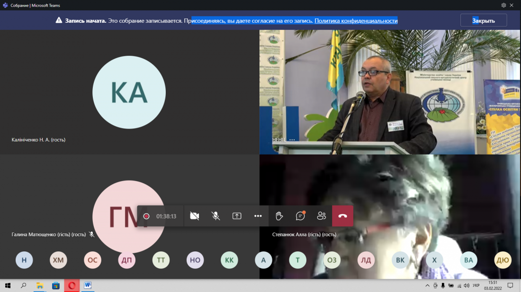Select the ГМ avatar of Галина Матющенко
Viewport: 521px width, 292px height.
click(128, 217)
